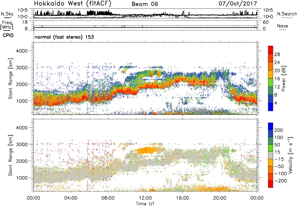Viewport: 297px width, 206px height.
Task: Click the '12:00' time axis label
Action: click(145, 198)
